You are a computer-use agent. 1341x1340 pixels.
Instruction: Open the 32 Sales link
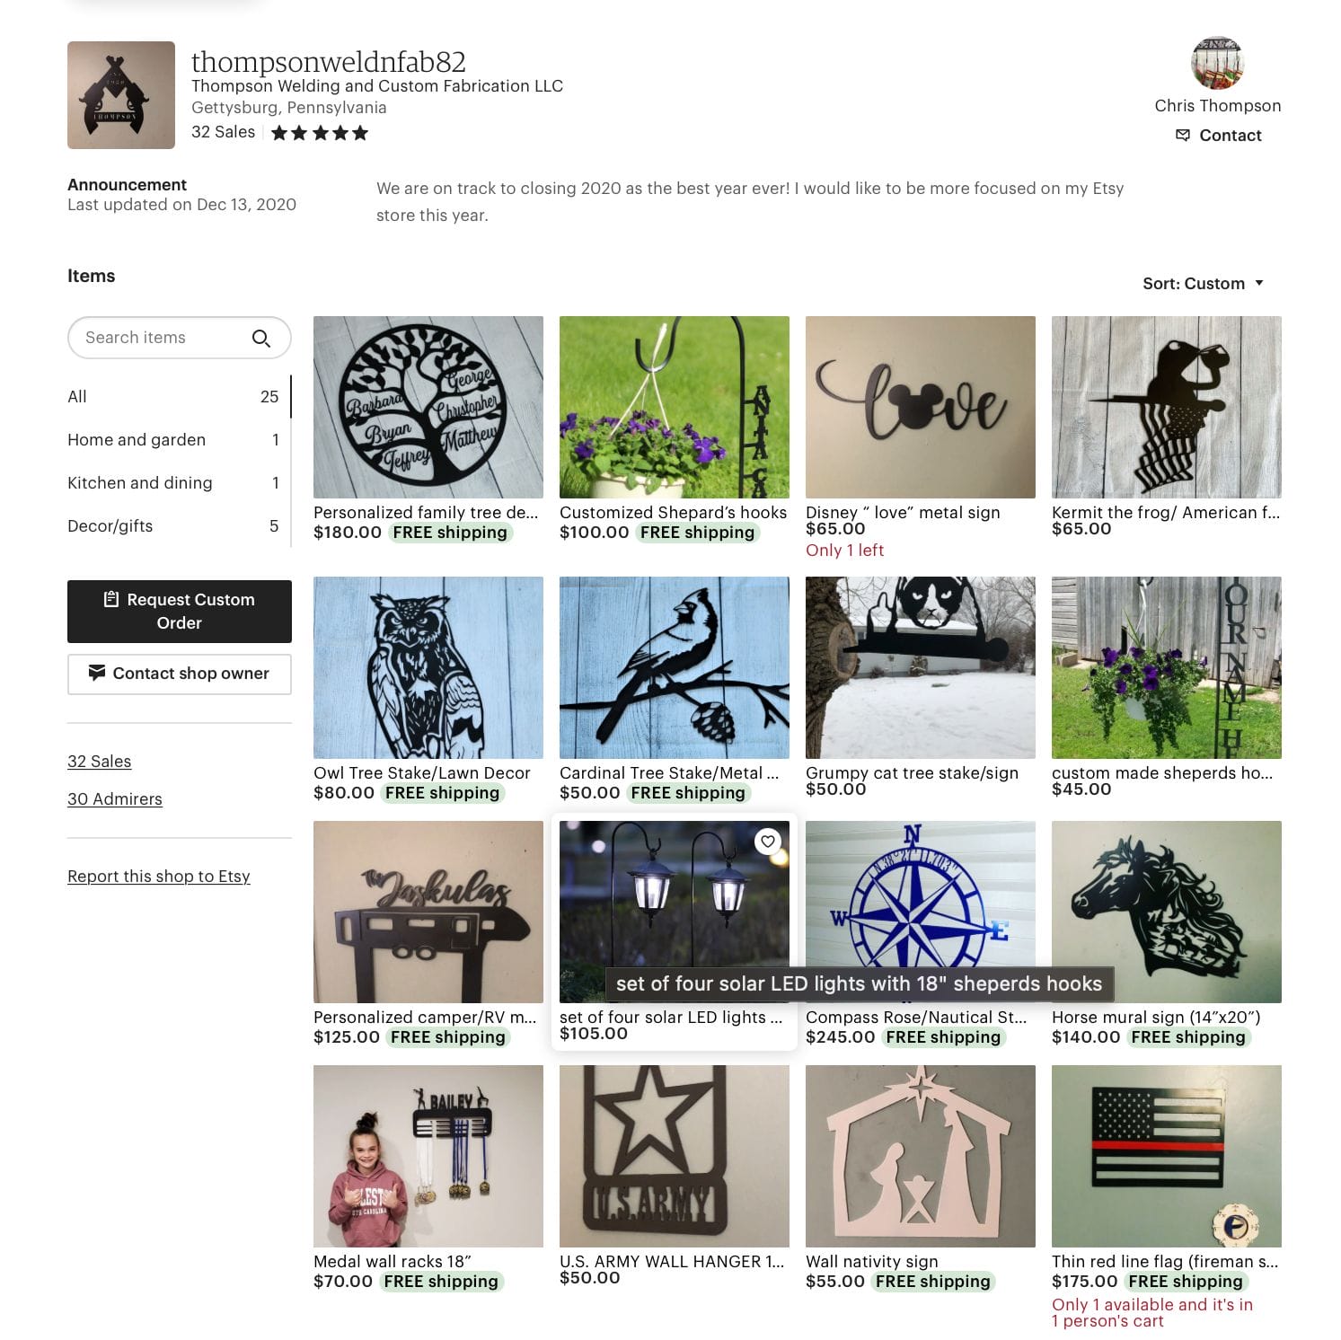(x=100, y=762)
